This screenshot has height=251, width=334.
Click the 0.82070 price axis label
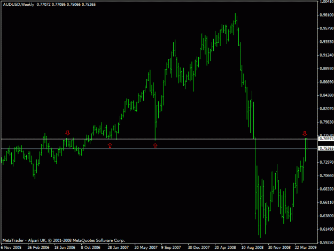327,109
